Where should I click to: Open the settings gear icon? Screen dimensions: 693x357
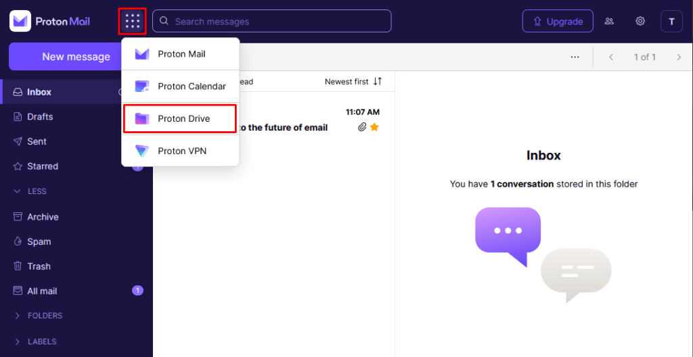click(640, 21)
